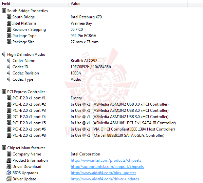Select the BIOS Upgrades field label
The height and width of the screenshot is (183, 203).
[x=25, y=173]
